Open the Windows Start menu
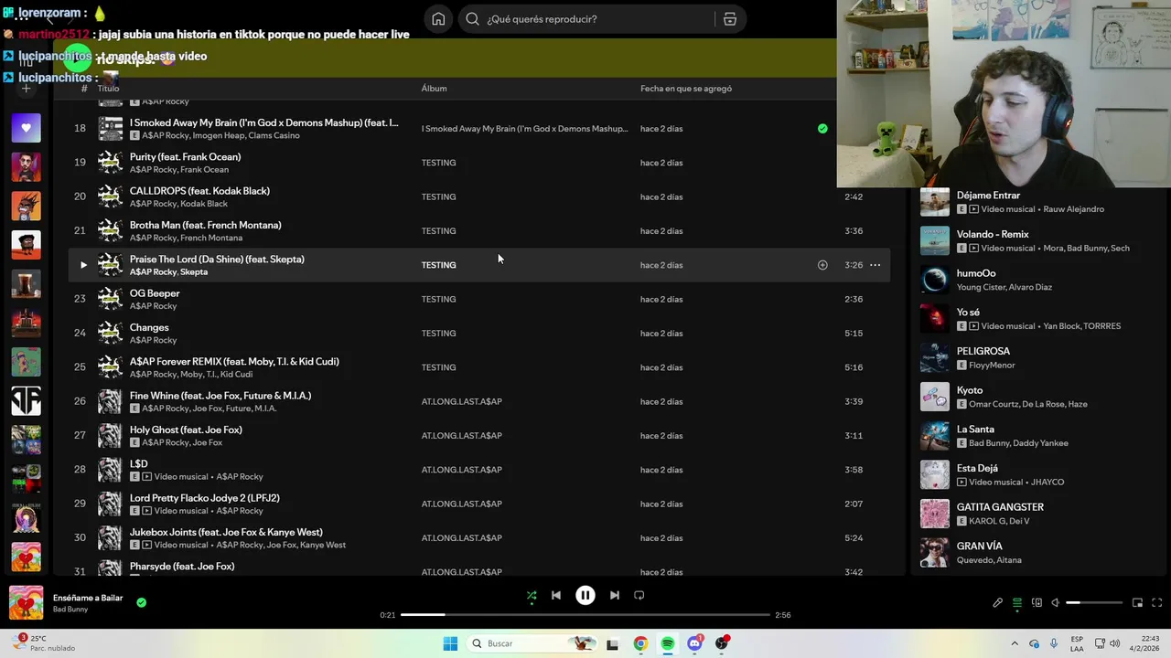1171x658 pixels. (450, 643)
